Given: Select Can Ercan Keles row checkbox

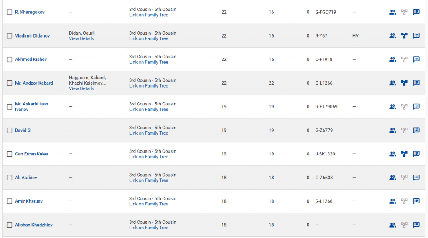Looking at the screenshot, I should tap(9, 154).
